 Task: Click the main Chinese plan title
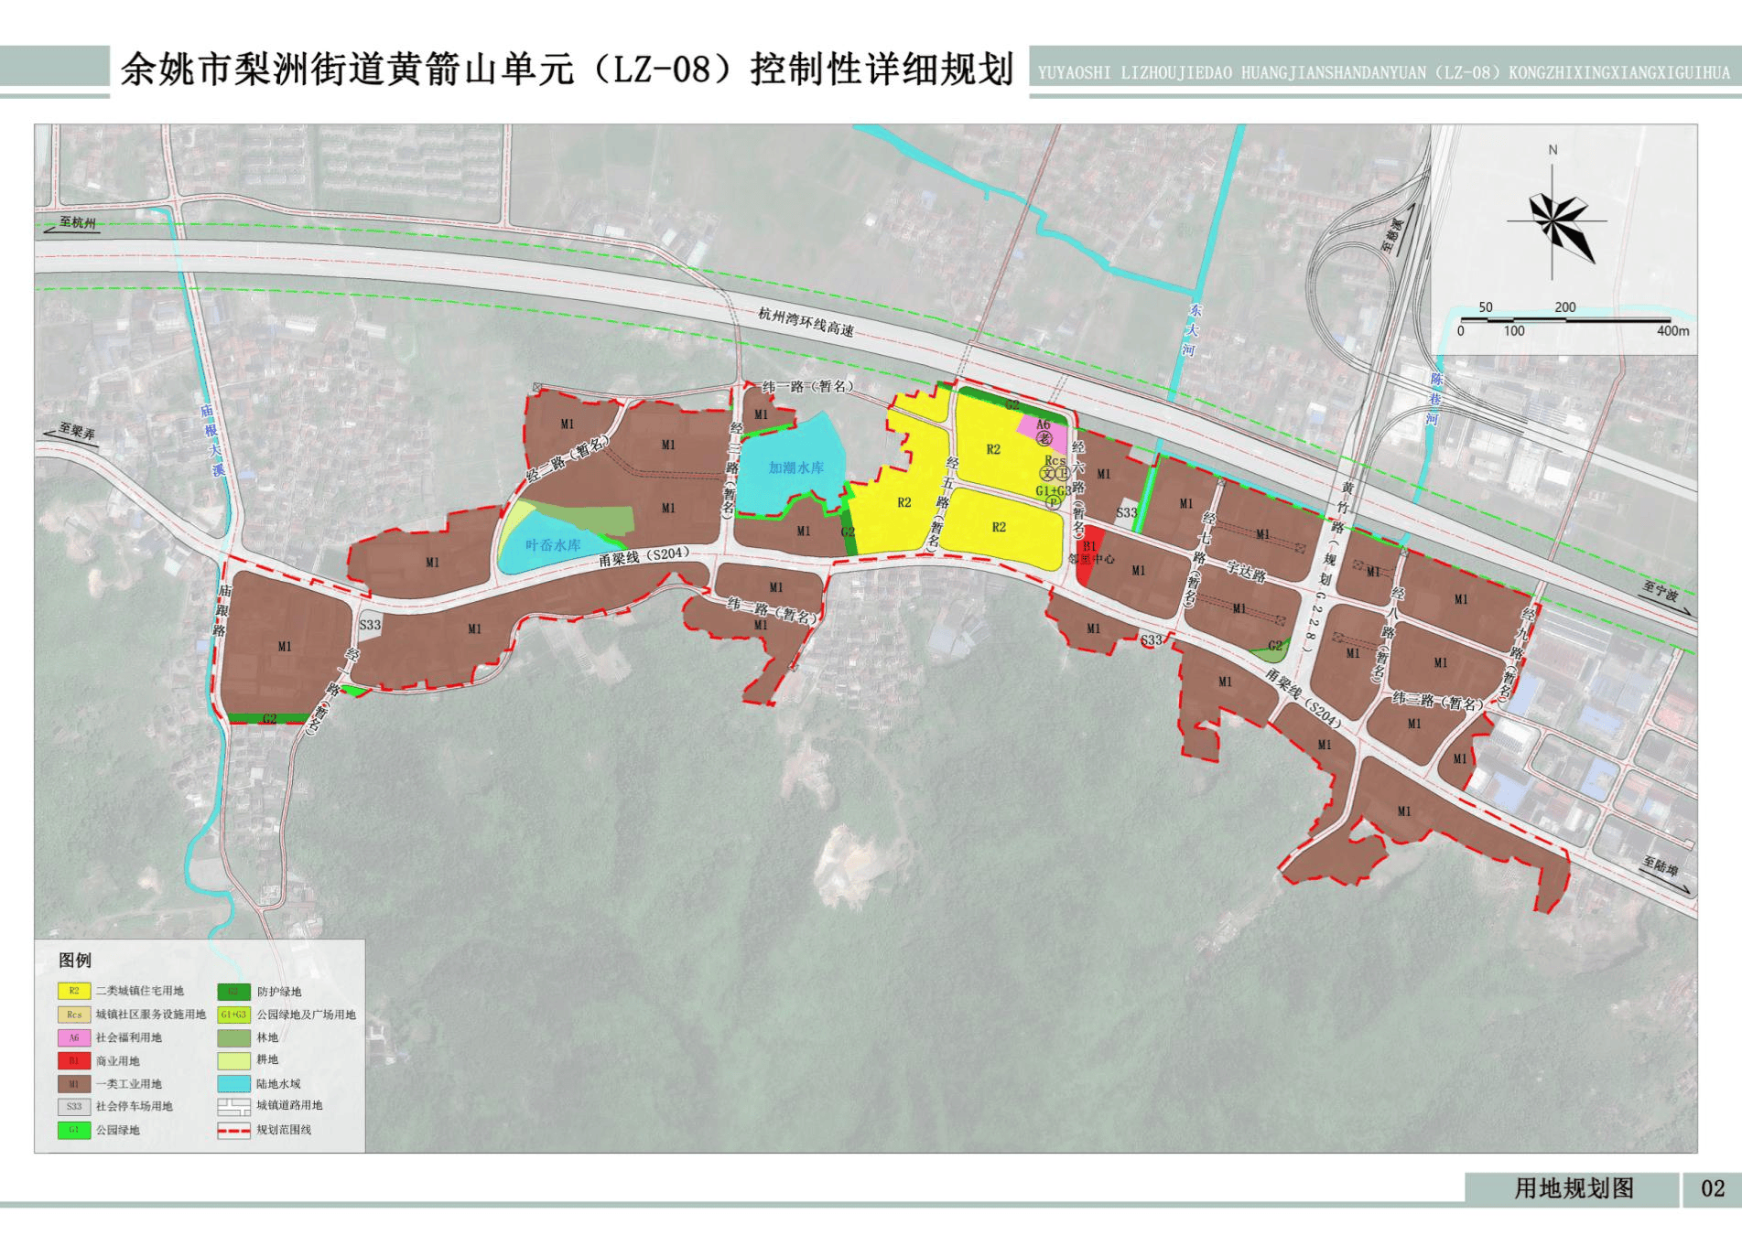(567, 70)
